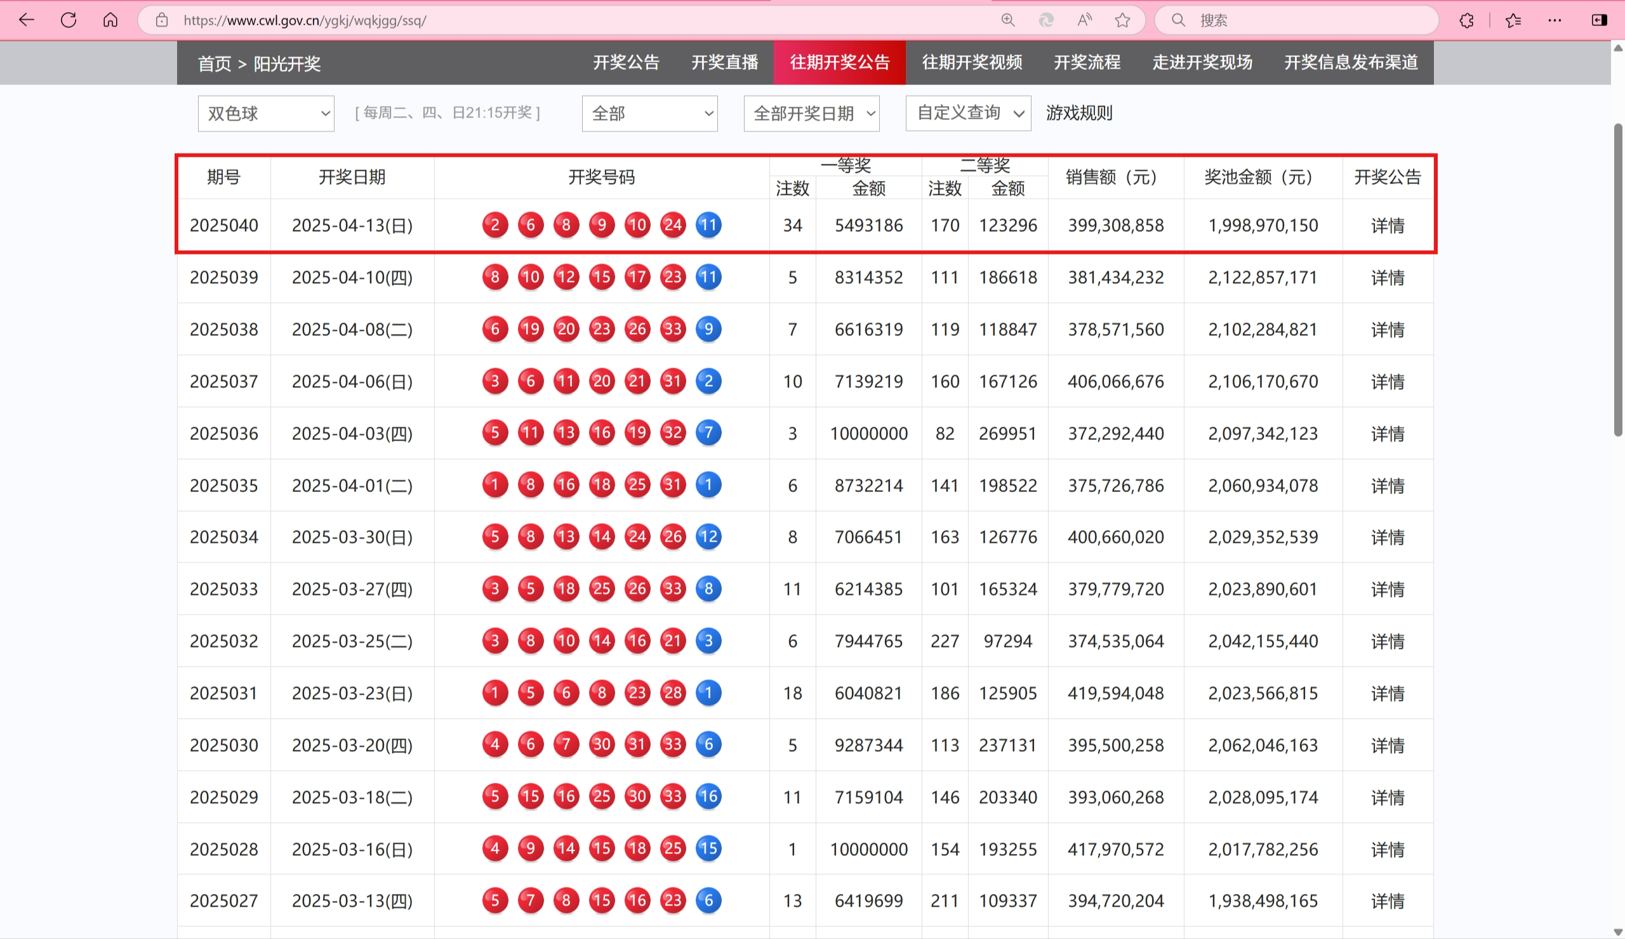Open the 开奖信息发布渠道 tab

pos(1351,63)
